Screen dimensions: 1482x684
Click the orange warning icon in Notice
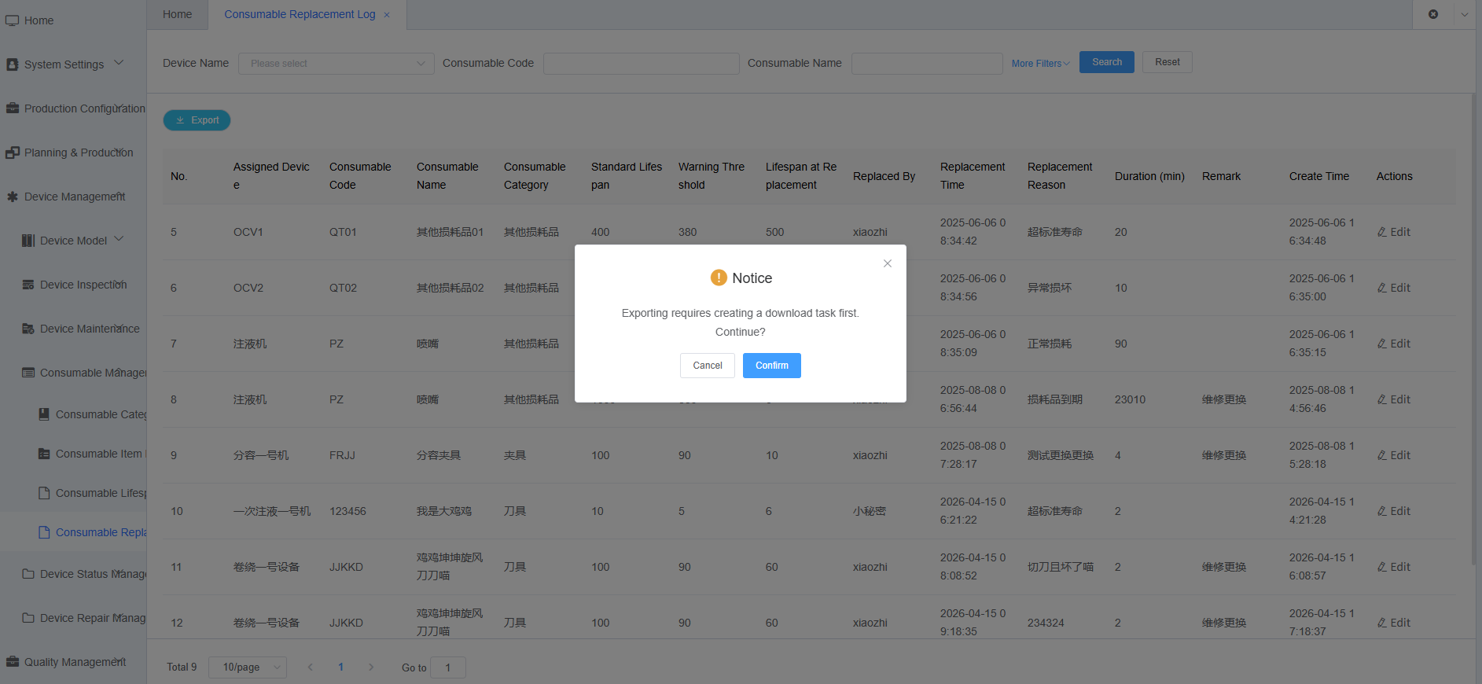point(719,278)
